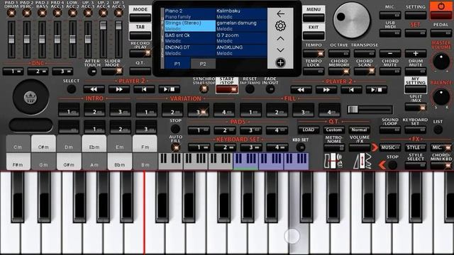Adjust the MASTER VOLUME knob
The image size is (454, 255).
coord(441,61)
